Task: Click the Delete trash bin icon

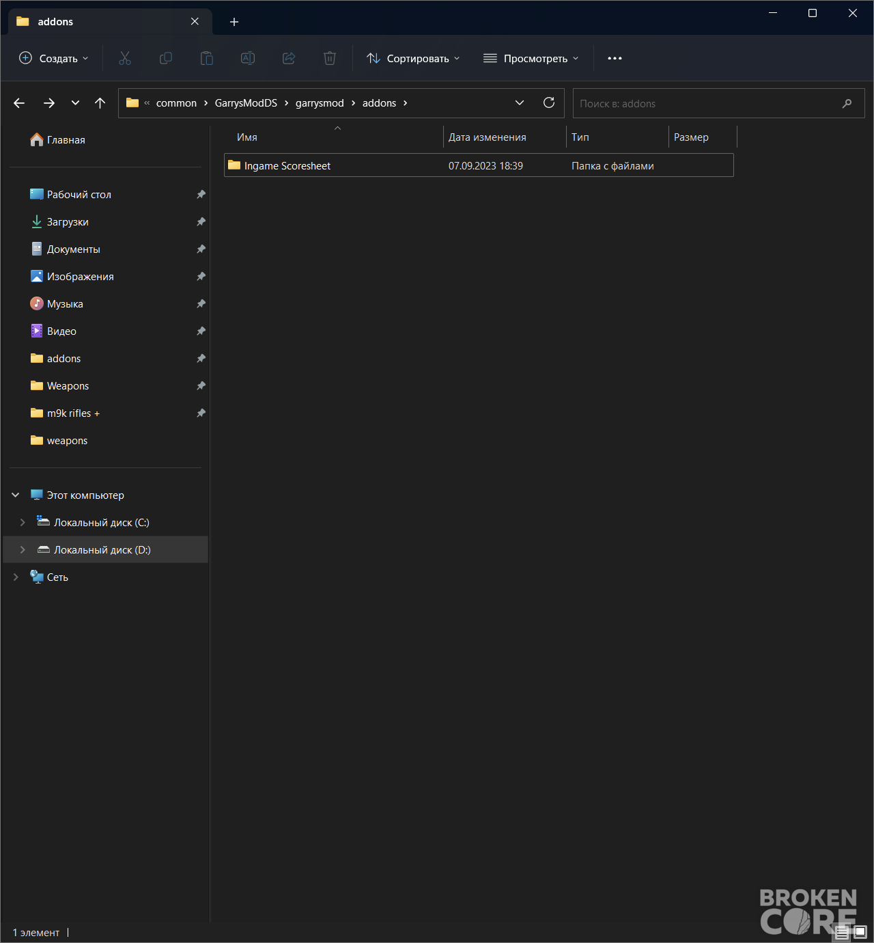Action: [330, 58]
